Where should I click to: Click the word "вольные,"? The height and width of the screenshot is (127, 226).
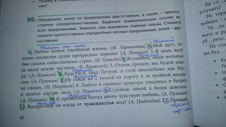(x=175, y=56)
